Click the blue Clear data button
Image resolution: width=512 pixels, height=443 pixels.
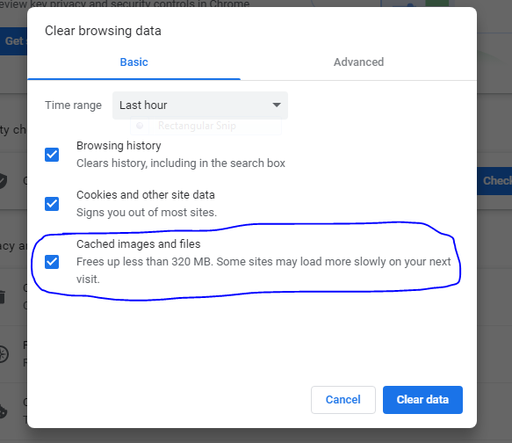click(422, 400)
